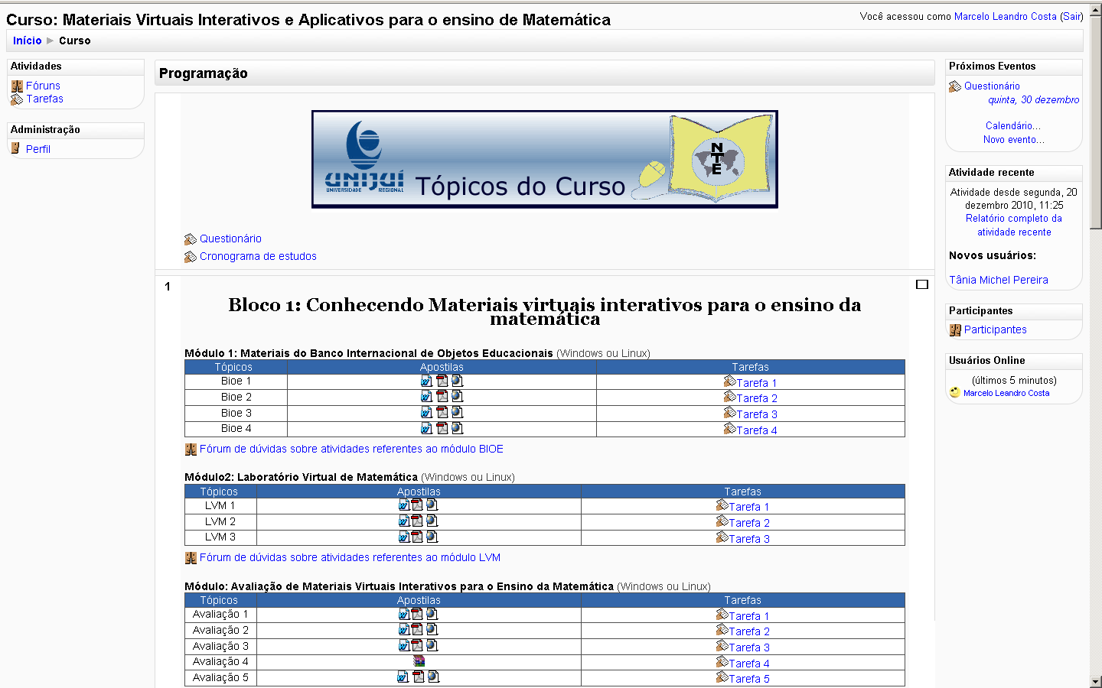The image size is (1102, 688).
Task: Click the smiley icon beside the online user
Action: point(954,392)
